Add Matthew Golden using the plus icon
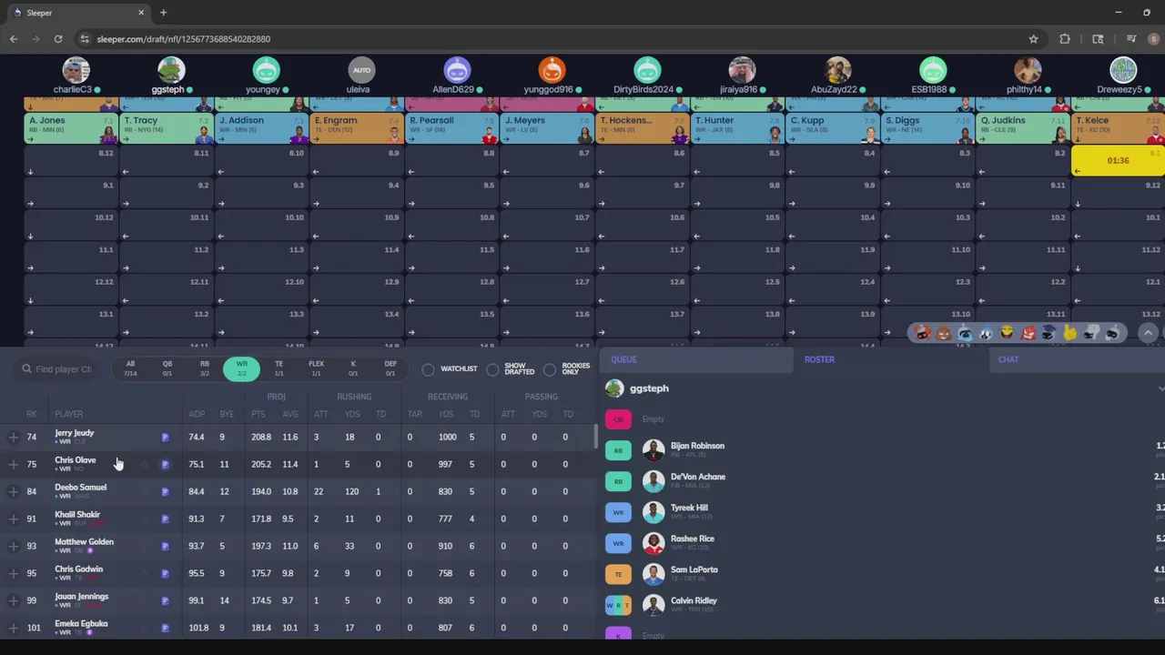This screenshot has height=655, width=1165. (14, 547)
